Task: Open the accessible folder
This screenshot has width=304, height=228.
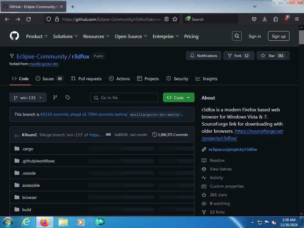Action: point(31,185)
